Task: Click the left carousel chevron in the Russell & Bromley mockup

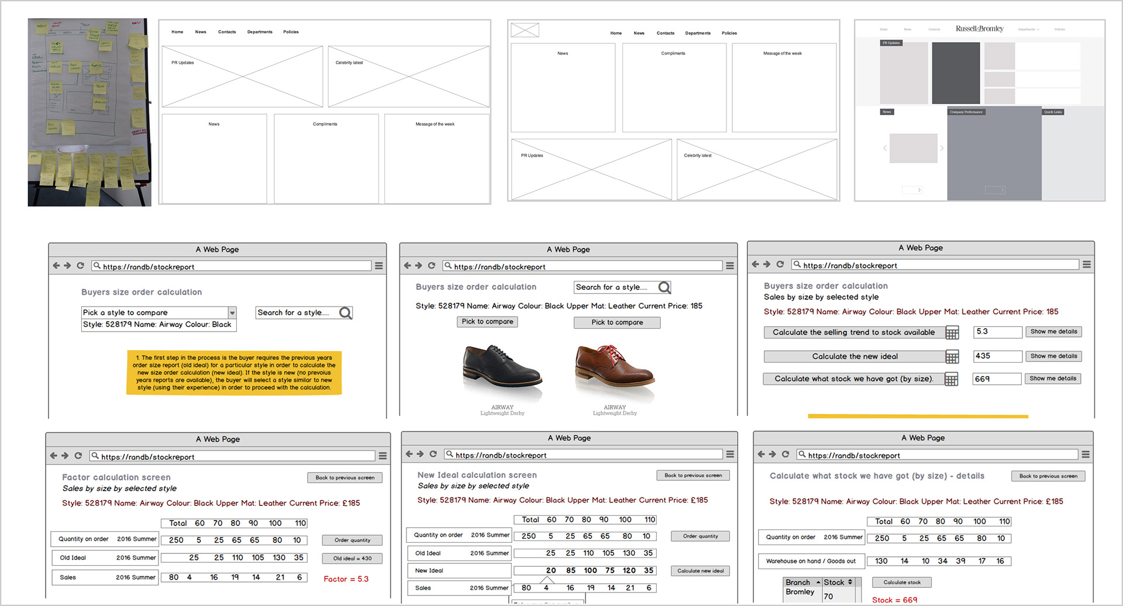Action: click(884, 149)
